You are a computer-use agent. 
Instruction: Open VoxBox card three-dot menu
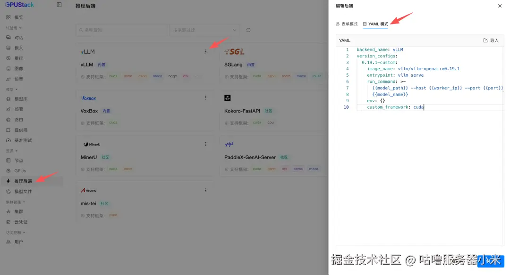[205, 97]
